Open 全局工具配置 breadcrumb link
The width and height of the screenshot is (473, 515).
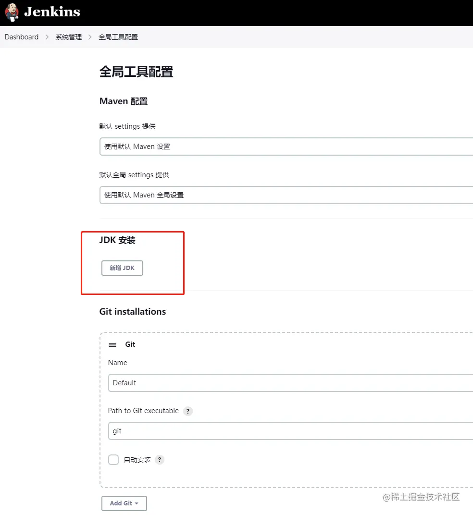tap(118, 37)
